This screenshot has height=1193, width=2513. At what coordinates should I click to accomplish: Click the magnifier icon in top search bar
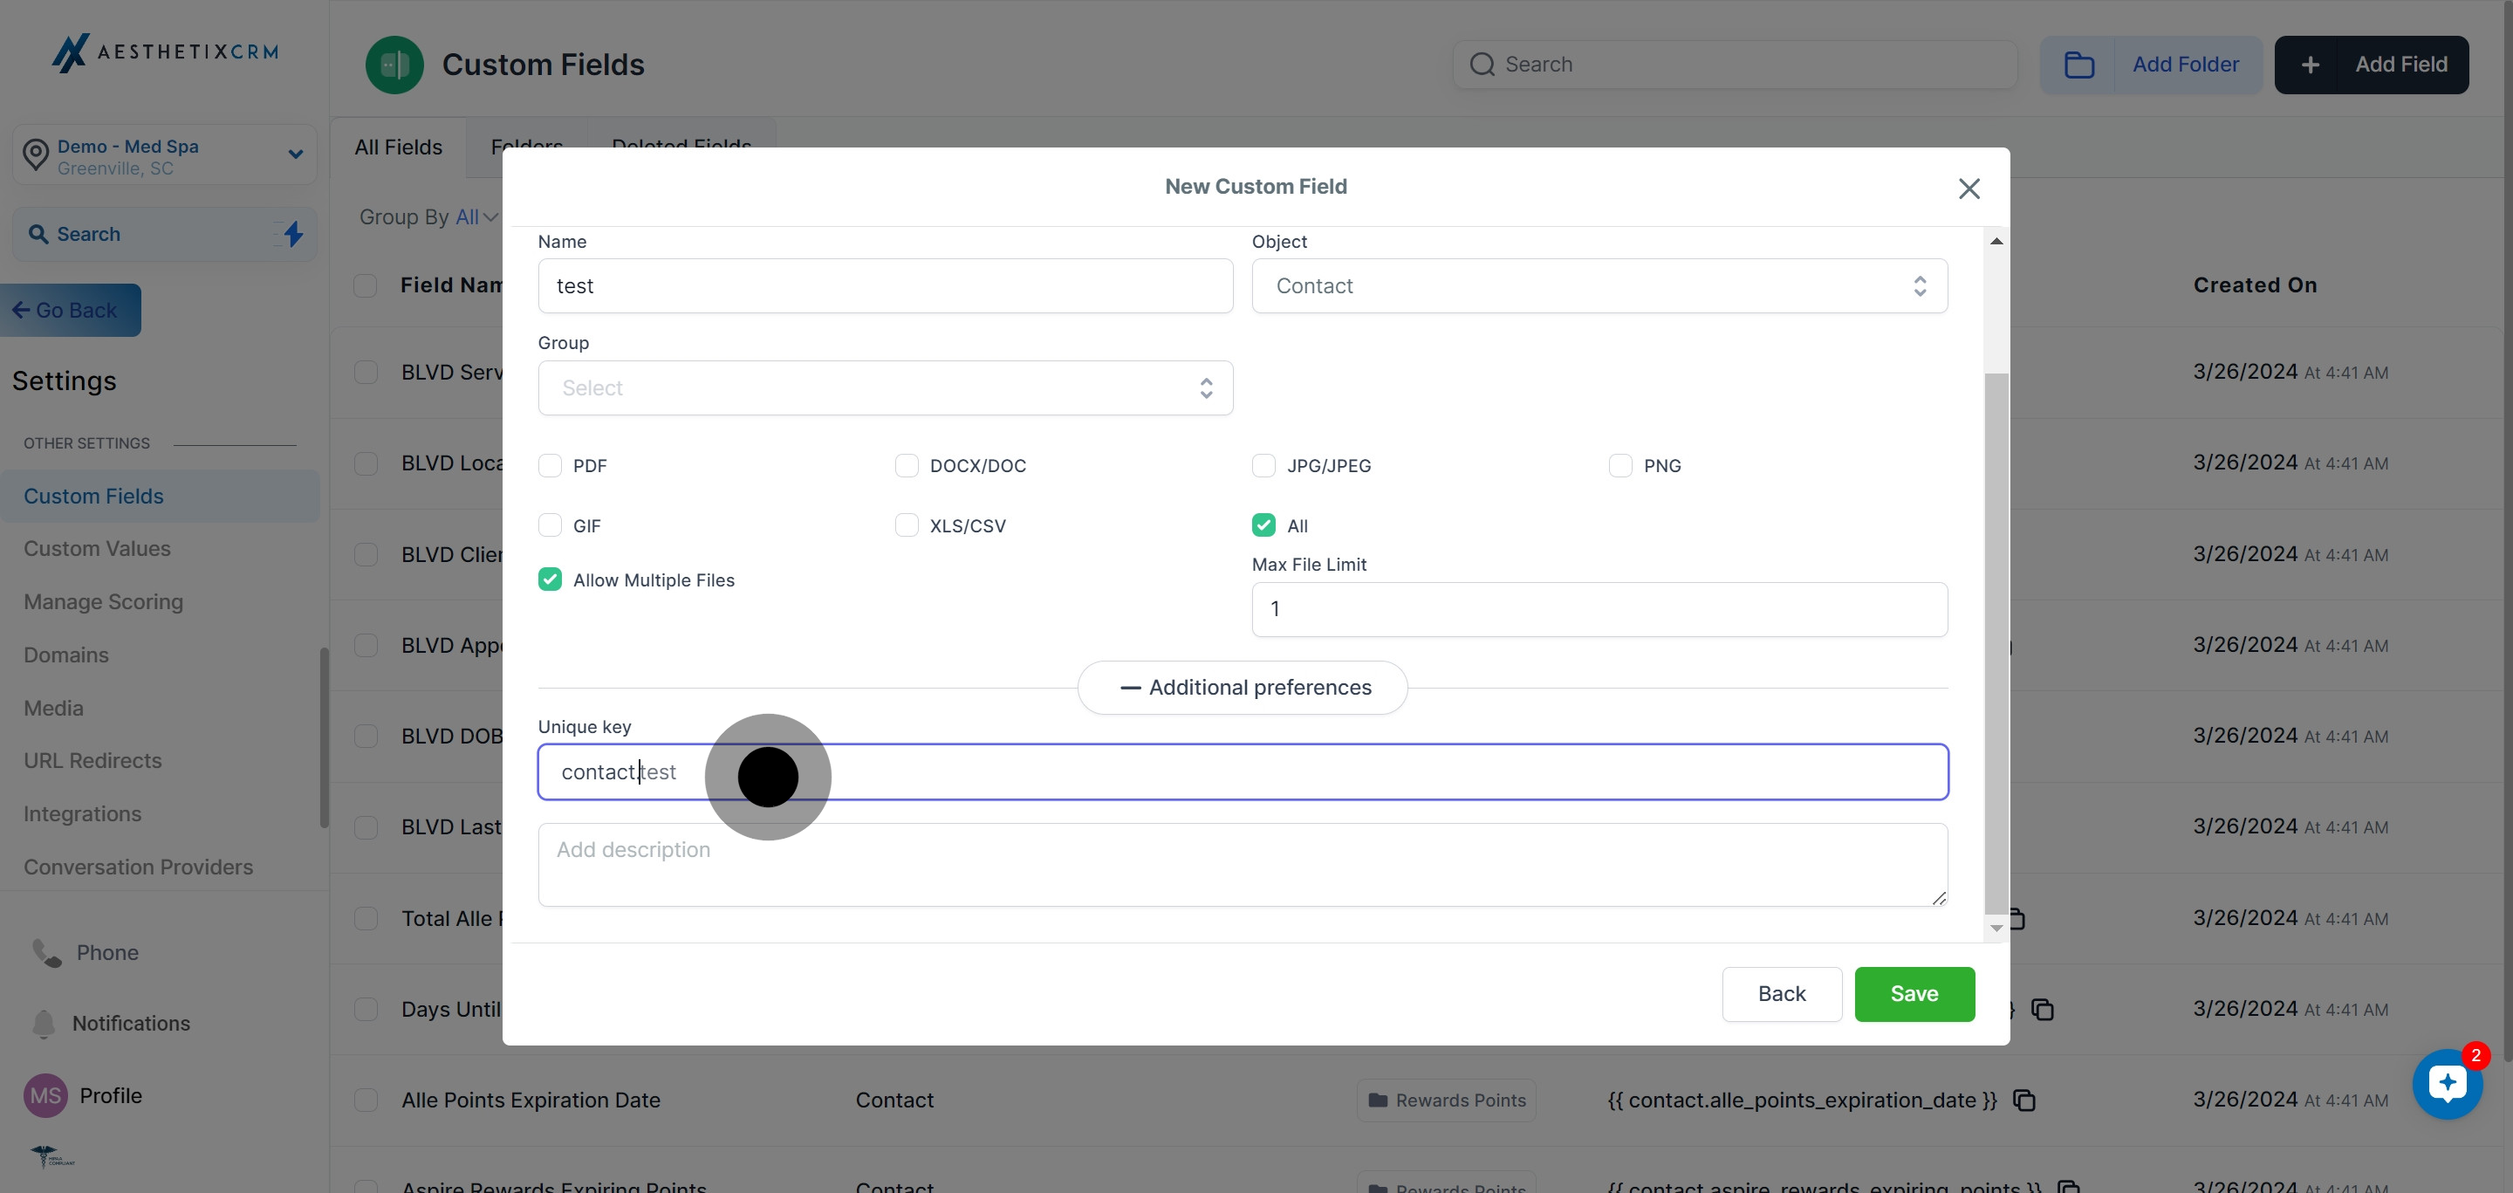(x=1482, y=65)
